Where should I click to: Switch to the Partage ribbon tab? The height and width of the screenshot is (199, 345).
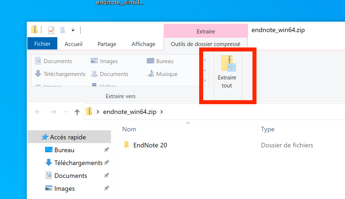click(x=107, y=44)
